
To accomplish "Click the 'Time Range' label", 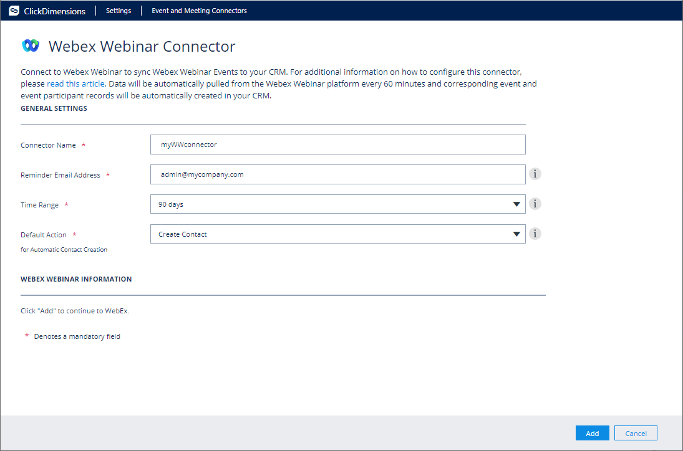I will click(x=39, y=205).
